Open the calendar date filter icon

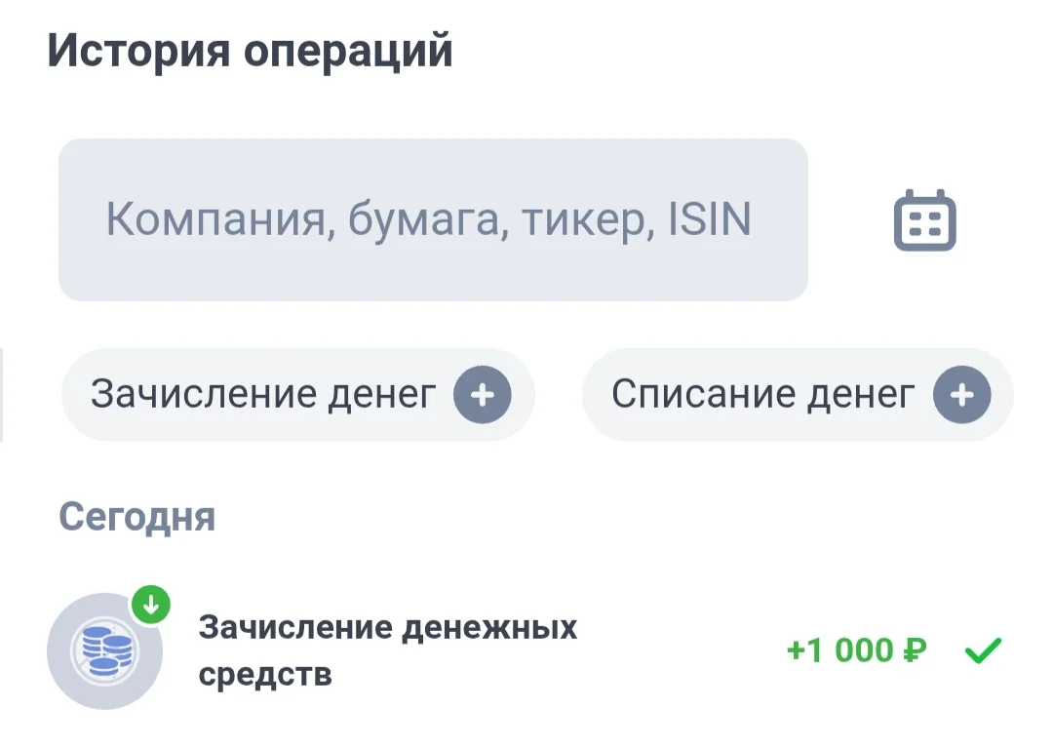click(x=924, y=220)
